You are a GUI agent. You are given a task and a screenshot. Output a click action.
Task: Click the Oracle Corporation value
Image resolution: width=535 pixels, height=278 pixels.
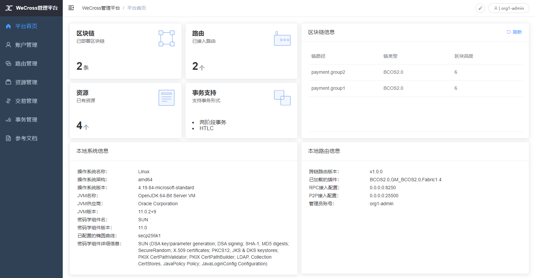click(158, 204)
